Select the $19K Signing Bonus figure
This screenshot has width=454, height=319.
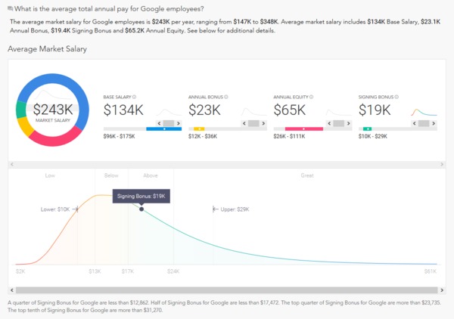click(x=375, y=110)
